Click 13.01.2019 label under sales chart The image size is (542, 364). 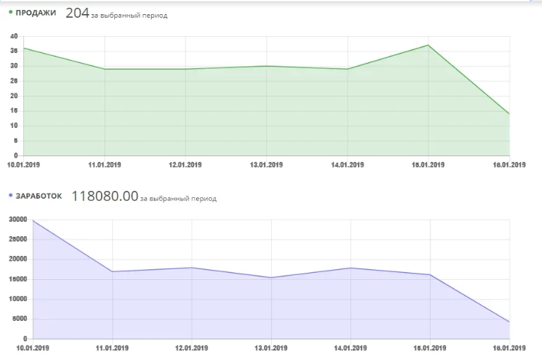(x=267, y=165)
